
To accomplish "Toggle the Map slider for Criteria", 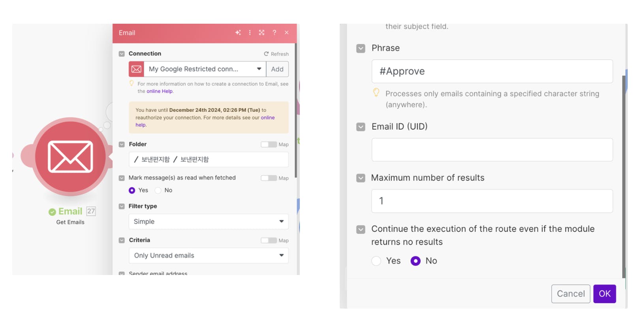I will tap(269, 241).
